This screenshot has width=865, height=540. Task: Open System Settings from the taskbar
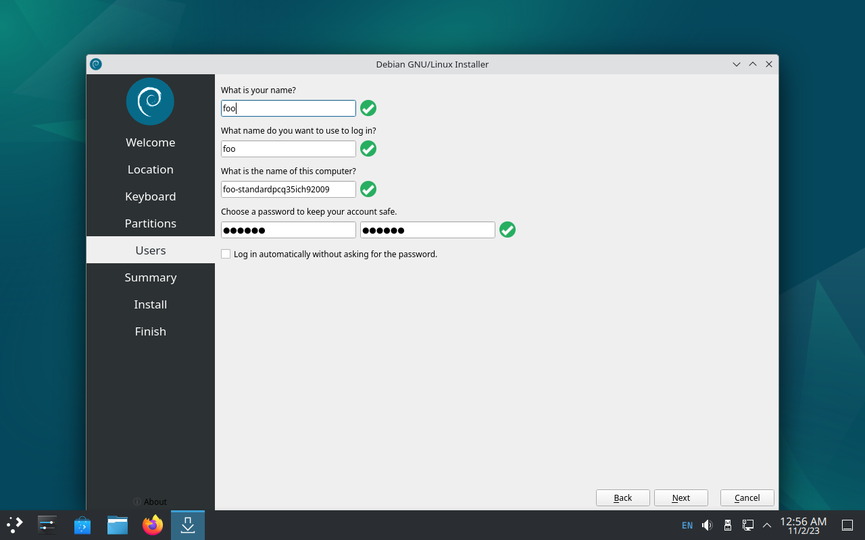click(47, 524)
